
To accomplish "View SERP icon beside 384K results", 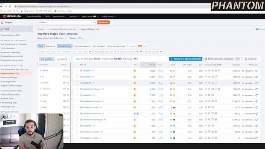I will tap(238, 120).
